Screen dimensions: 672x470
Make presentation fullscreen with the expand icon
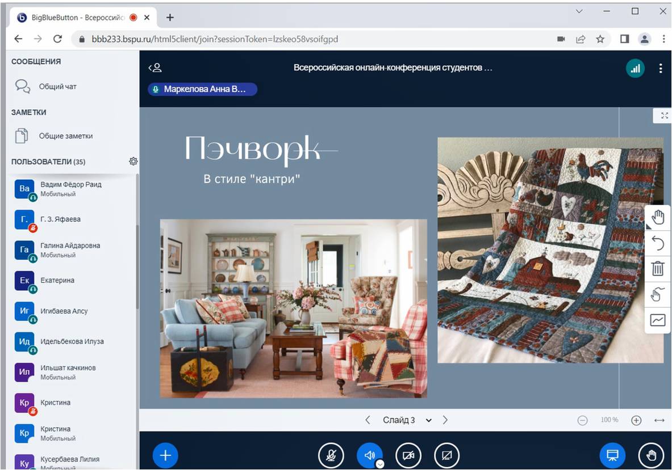point(664,116)
